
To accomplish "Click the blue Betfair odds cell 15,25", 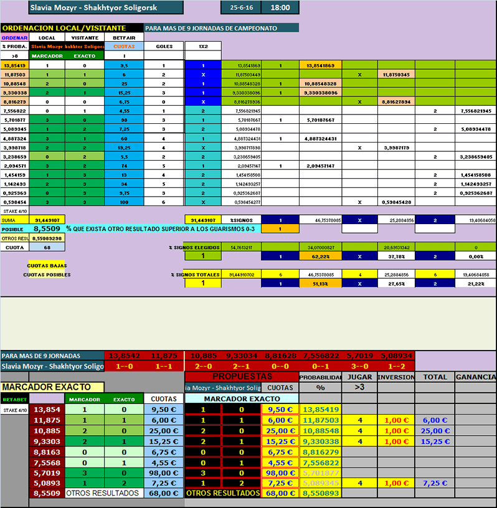I will pyautogui.click(x=124, y=93).
